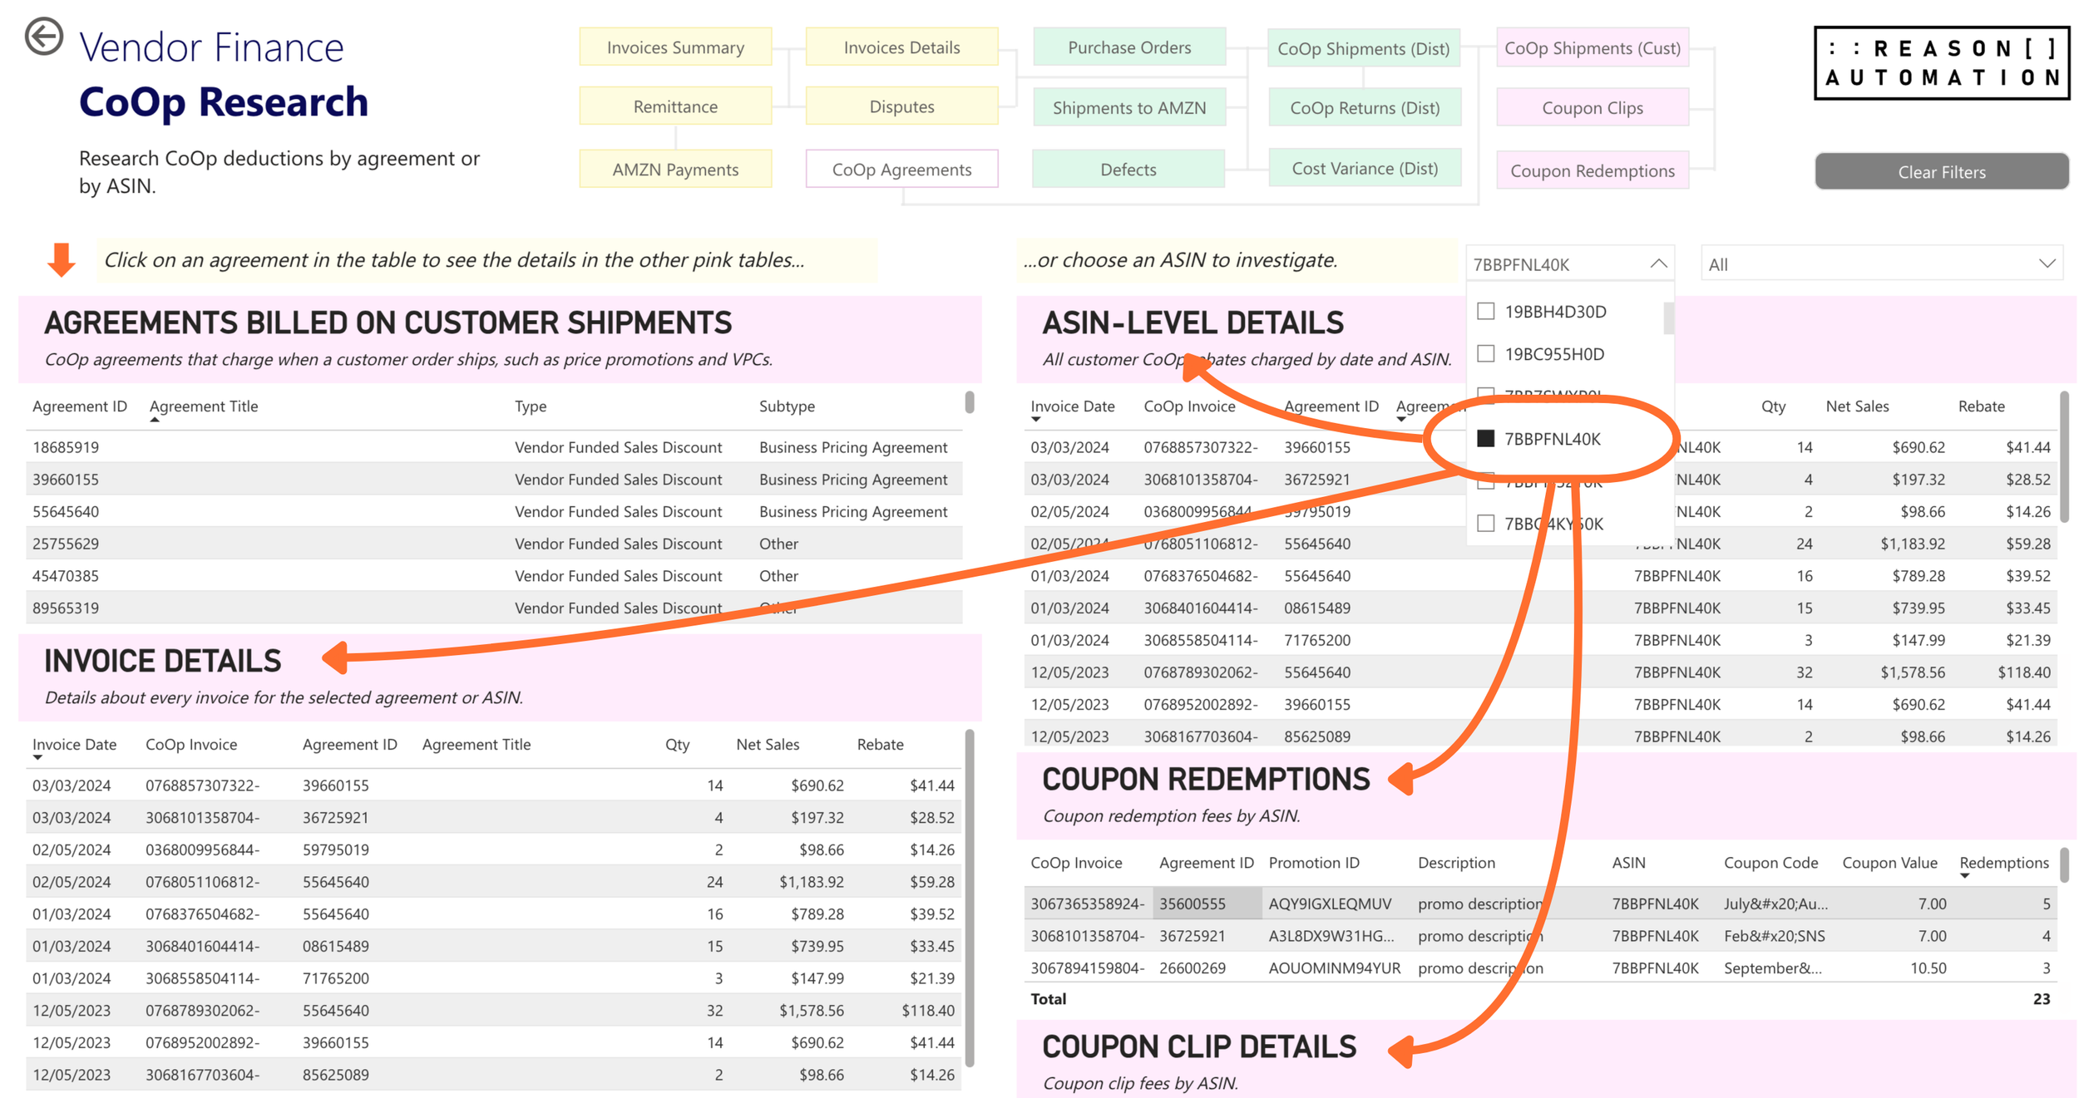This screenshot has width=2079, height=1098.
Task: Click the back arrow to return
Action: pyautogui.click(x=43, y=37)
